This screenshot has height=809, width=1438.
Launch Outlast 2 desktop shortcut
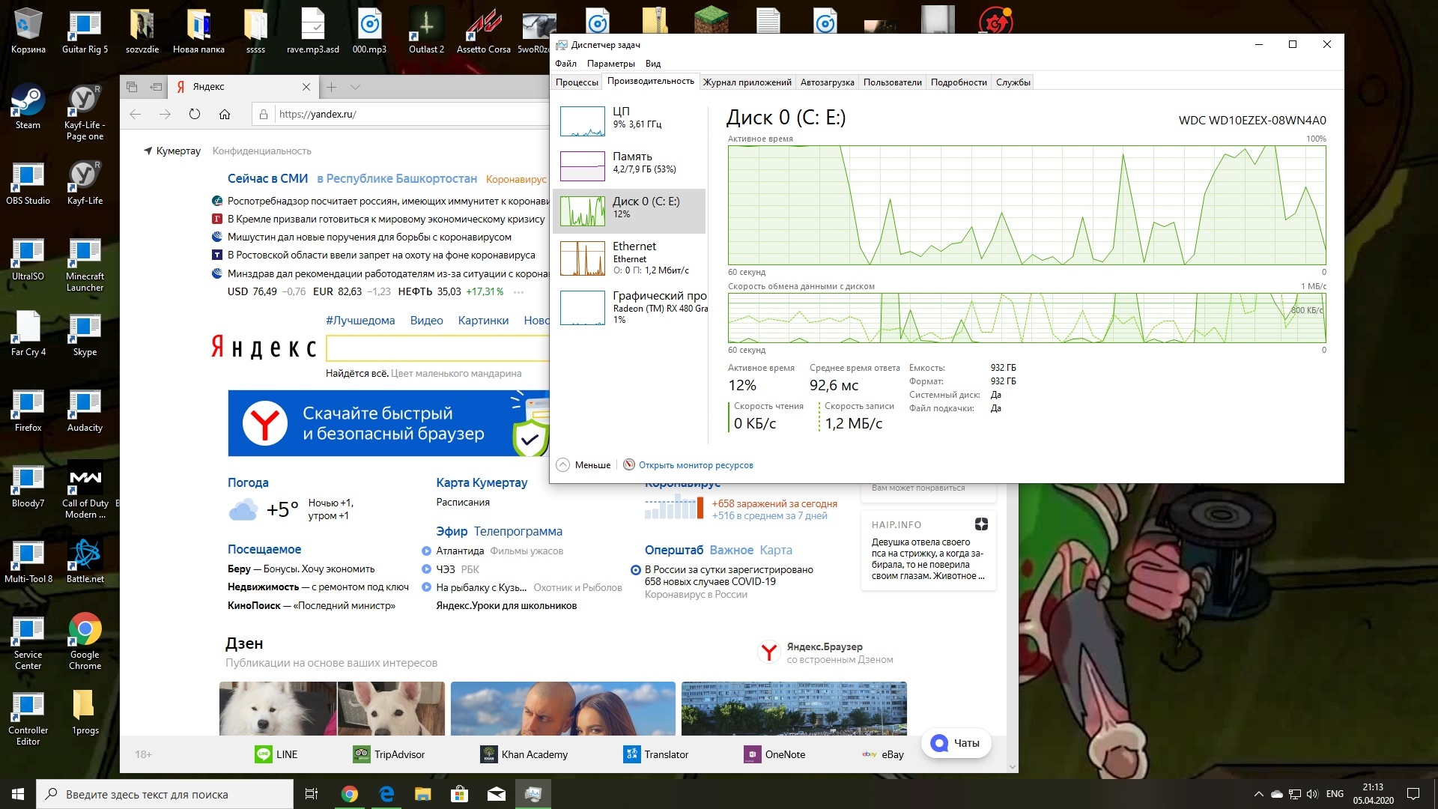pos(426,31)
